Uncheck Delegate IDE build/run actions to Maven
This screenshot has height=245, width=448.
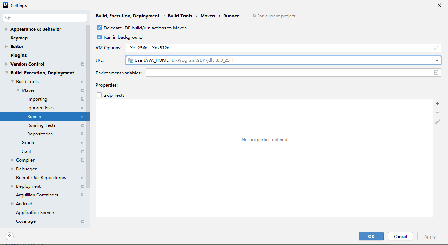[99, 28]
